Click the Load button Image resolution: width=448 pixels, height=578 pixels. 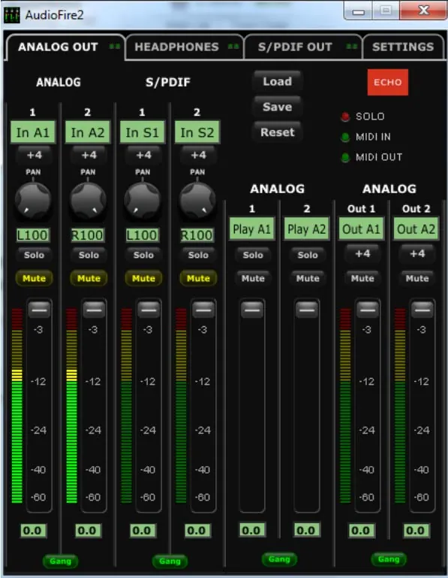click(x=277, y=81)
